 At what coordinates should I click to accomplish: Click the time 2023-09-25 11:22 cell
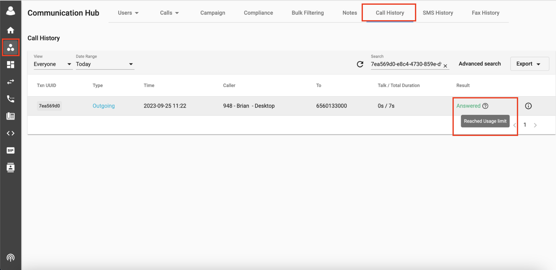coord(165,106)
